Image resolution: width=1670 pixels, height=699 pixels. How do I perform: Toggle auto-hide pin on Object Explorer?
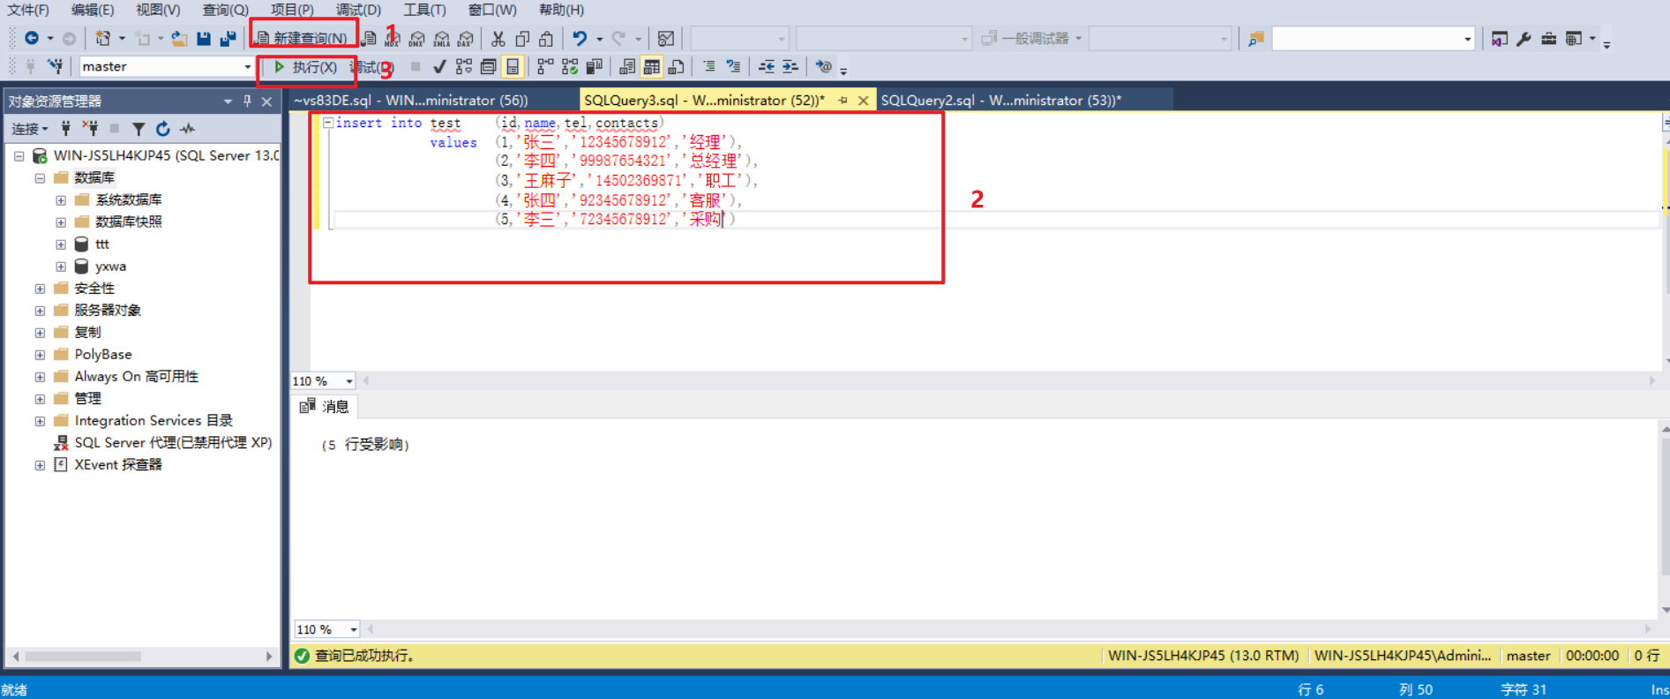[247, 101]
